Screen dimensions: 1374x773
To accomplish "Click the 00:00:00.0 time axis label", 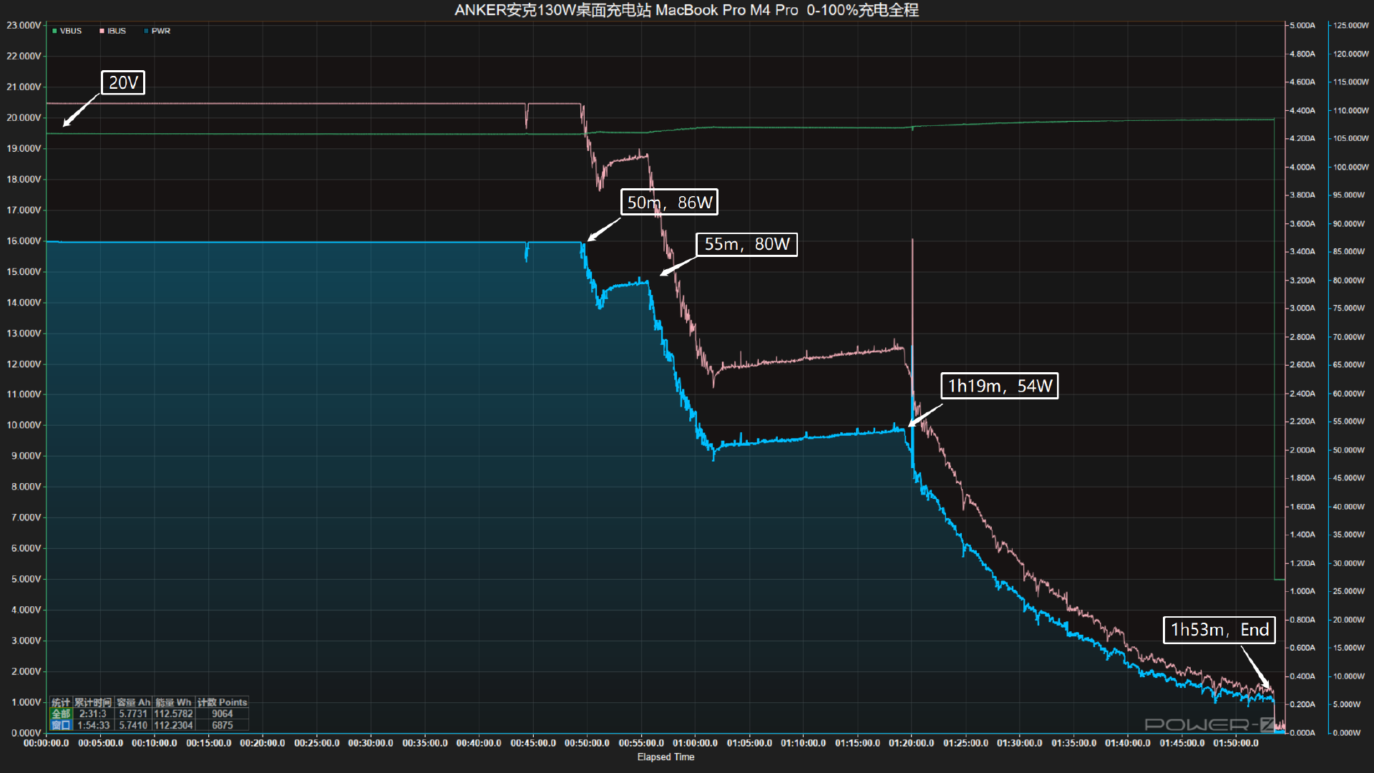I will click(x=47, y=744).
